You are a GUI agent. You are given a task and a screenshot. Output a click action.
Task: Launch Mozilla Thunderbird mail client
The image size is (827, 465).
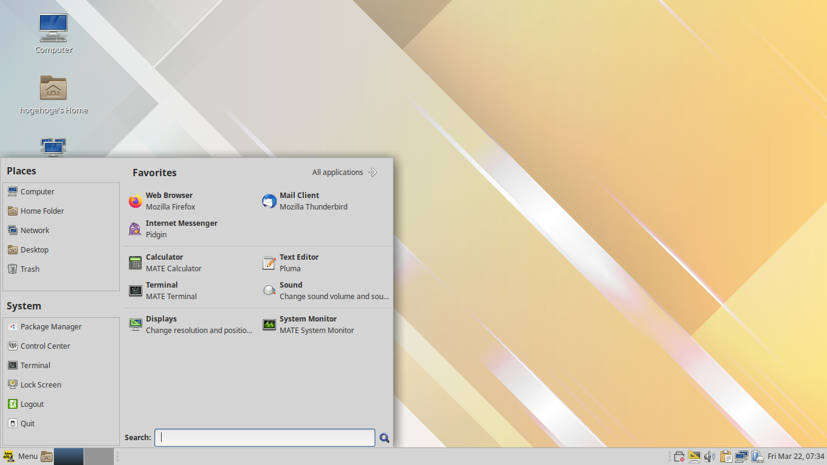click(325, 201)
